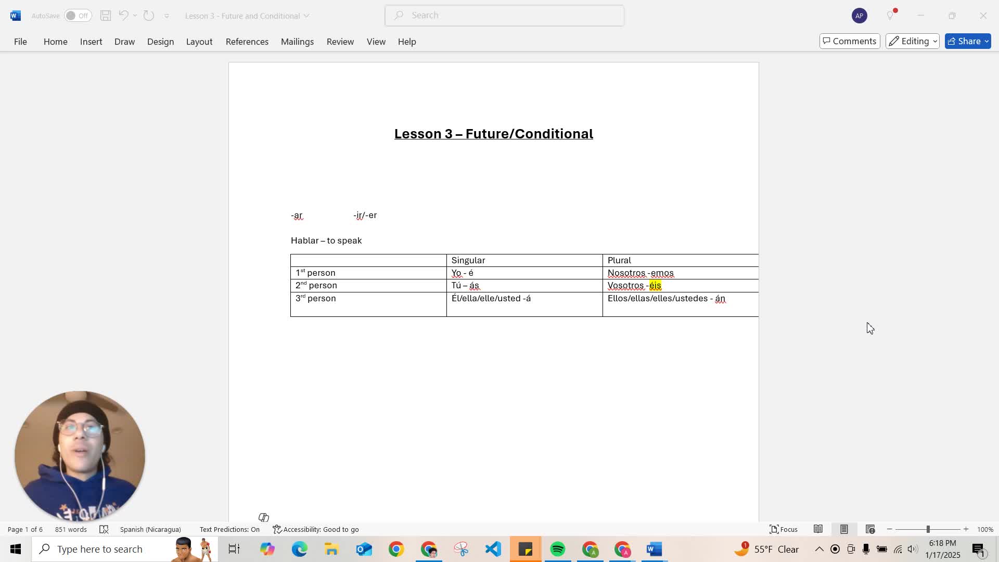The width and height of the screenshot is (999, 562).
Task: Click the Redo icon
Action: (x=149, y=15)
